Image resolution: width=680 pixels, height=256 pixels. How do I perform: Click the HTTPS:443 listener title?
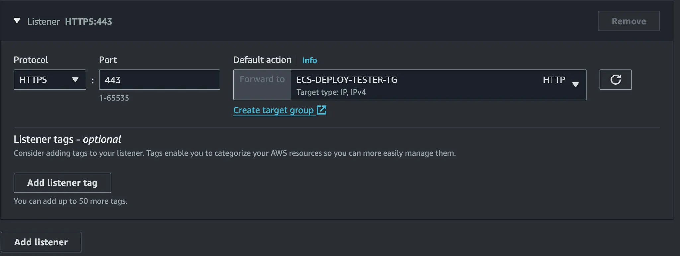coord(88,22)
